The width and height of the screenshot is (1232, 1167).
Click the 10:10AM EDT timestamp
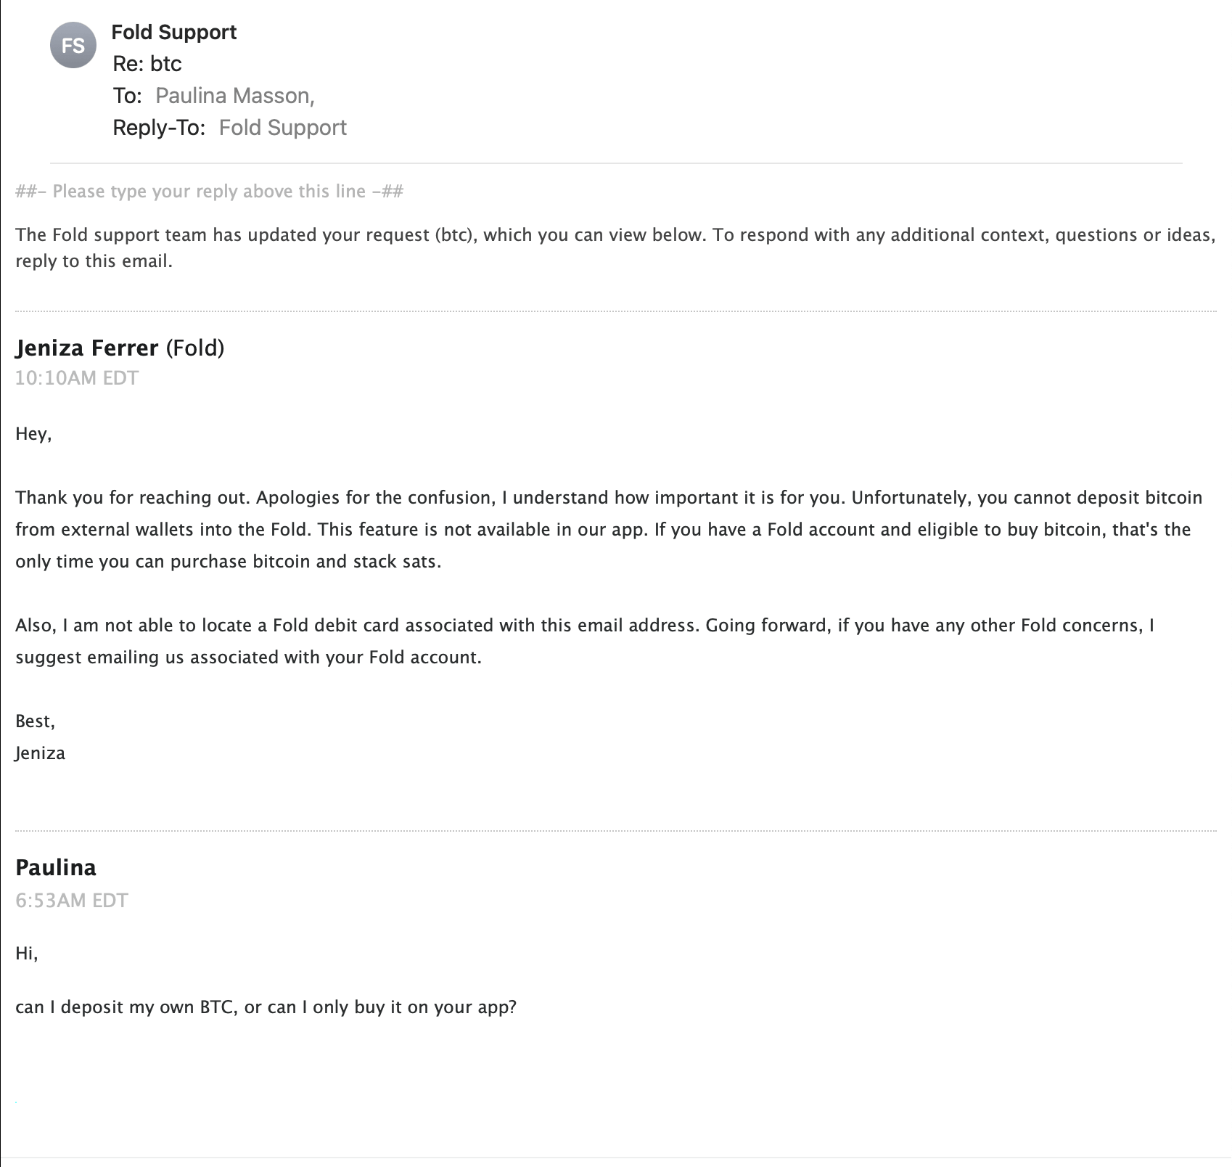[77, 378]
